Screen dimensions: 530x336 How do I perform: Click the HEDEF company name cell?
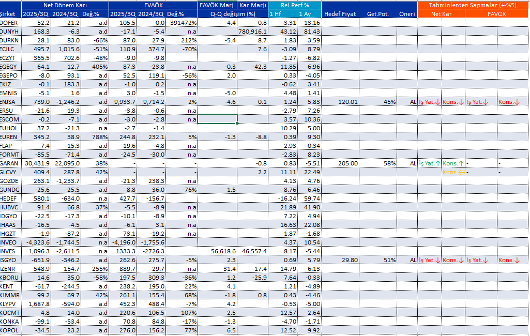pos(10,198)
